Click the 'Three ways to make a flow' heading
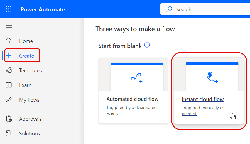 [135, 29]
